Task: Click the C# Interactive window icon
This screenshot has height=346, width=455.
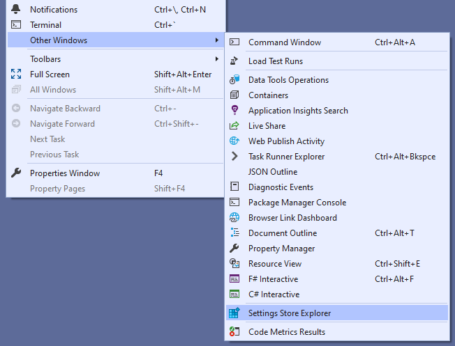Action: click(234, 294)
